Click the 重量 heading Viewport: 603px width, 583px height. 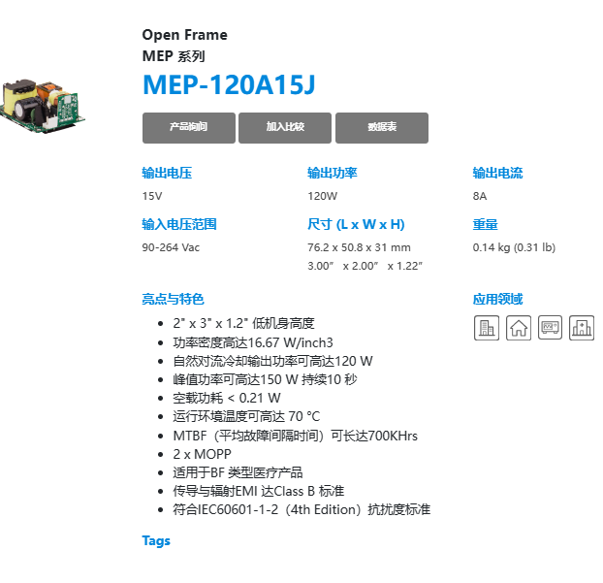click(485, 224)
